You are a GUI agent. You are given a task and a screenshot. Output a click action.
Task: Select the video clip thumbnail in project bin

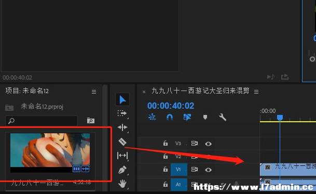tap(50, 153)
